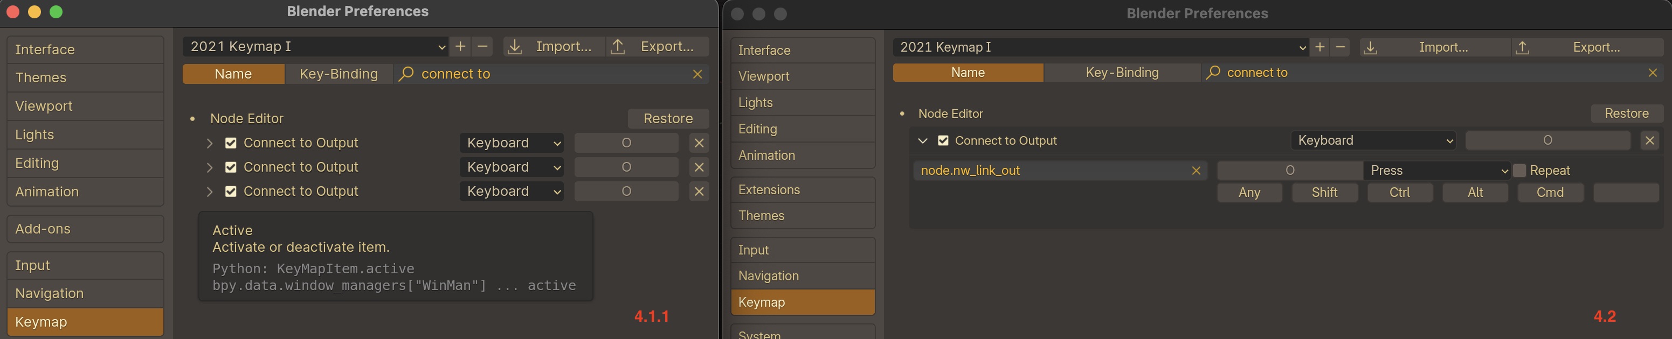Open Add-ons section in left window
This screenshot has height=339, width=1672.
(85, 229)
